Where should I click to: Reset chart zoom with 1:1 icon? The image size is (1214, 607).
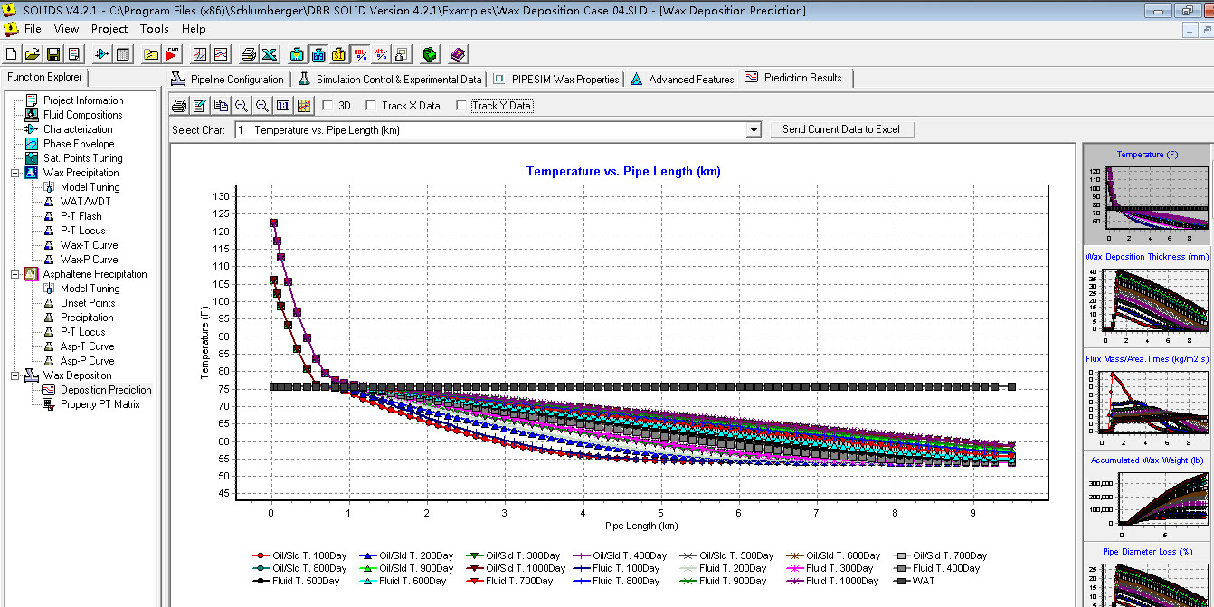[283, 105]
